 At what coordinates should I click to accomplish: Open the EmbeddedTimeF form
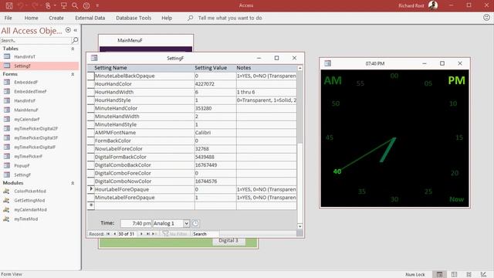tap(30, 91)
